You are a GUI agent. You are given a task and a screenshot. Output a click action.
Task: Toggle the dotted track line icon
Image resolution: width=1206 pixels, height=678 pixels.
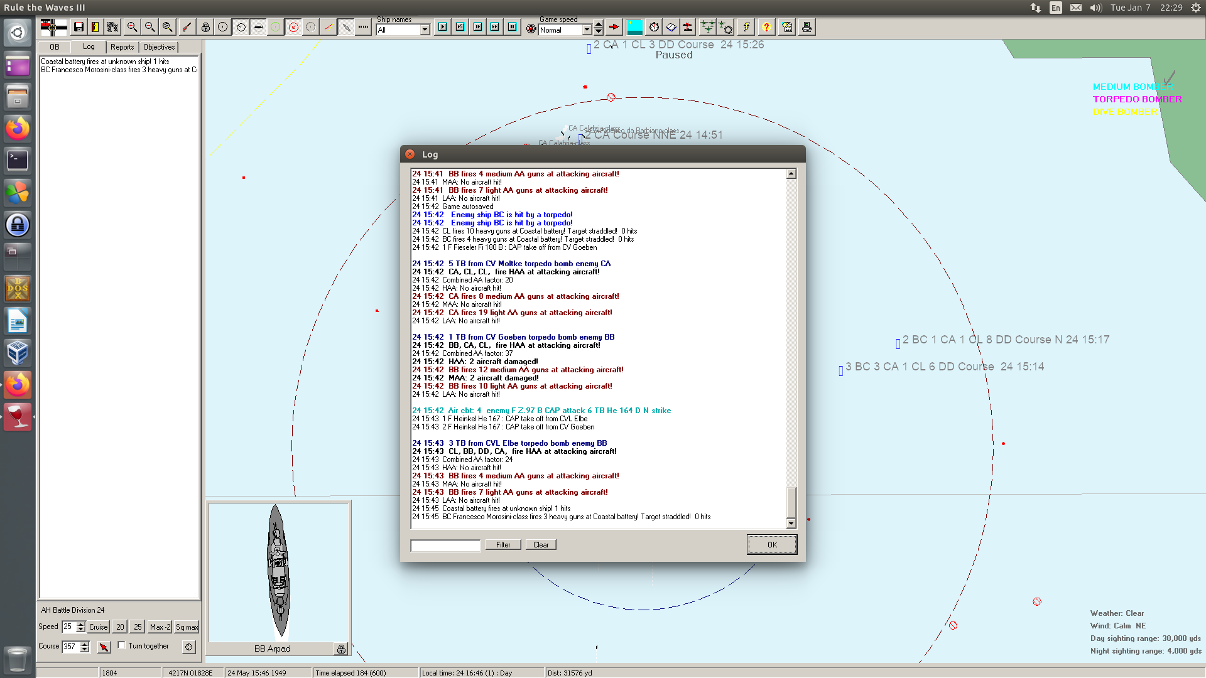(x=363, y=27)
